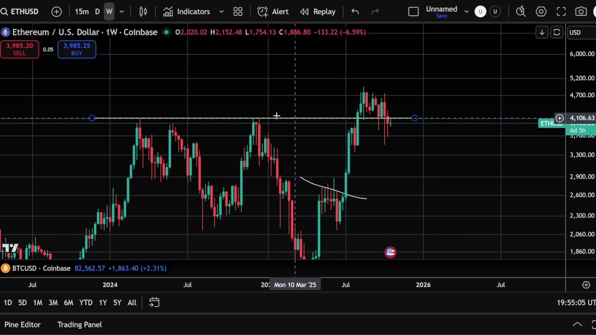Open the Trading Panel tab

click(x=80, y=325)
